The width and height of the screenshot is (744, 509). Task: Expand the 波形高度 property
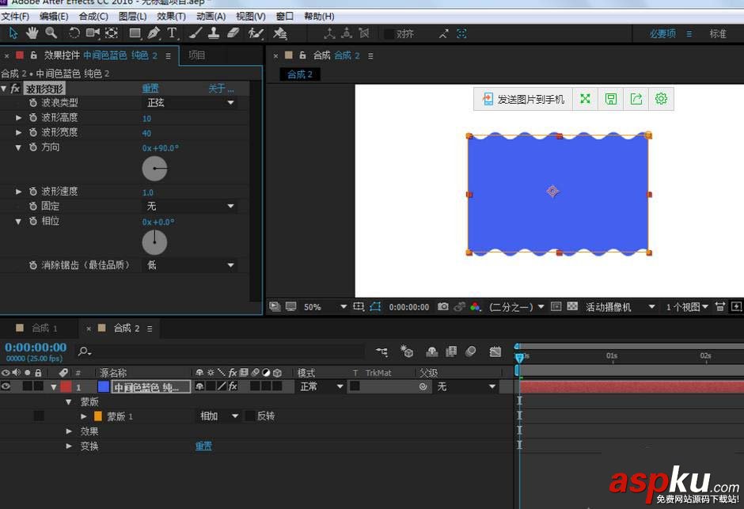(x=18, y=118)
